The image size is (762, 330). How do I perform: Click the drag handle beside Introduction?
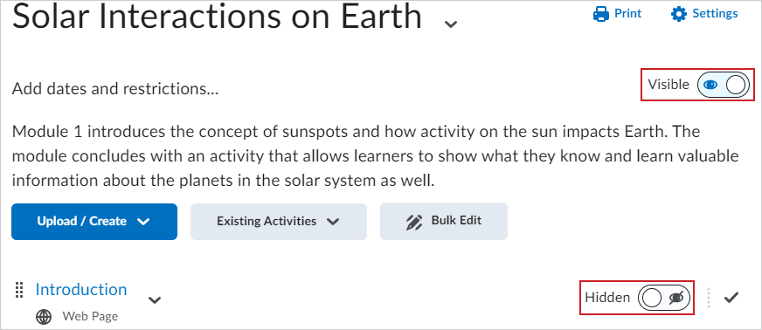click(19, 290)
